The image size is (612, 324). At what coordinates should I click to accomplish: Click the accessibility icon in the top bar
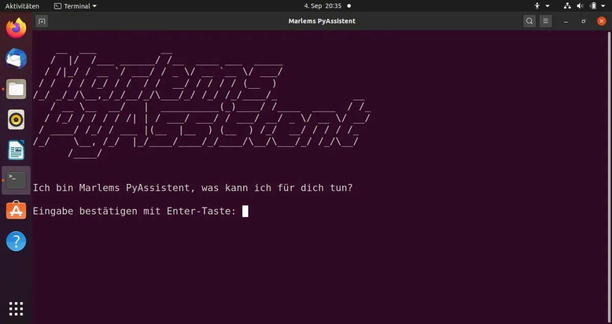click(537, 6)
